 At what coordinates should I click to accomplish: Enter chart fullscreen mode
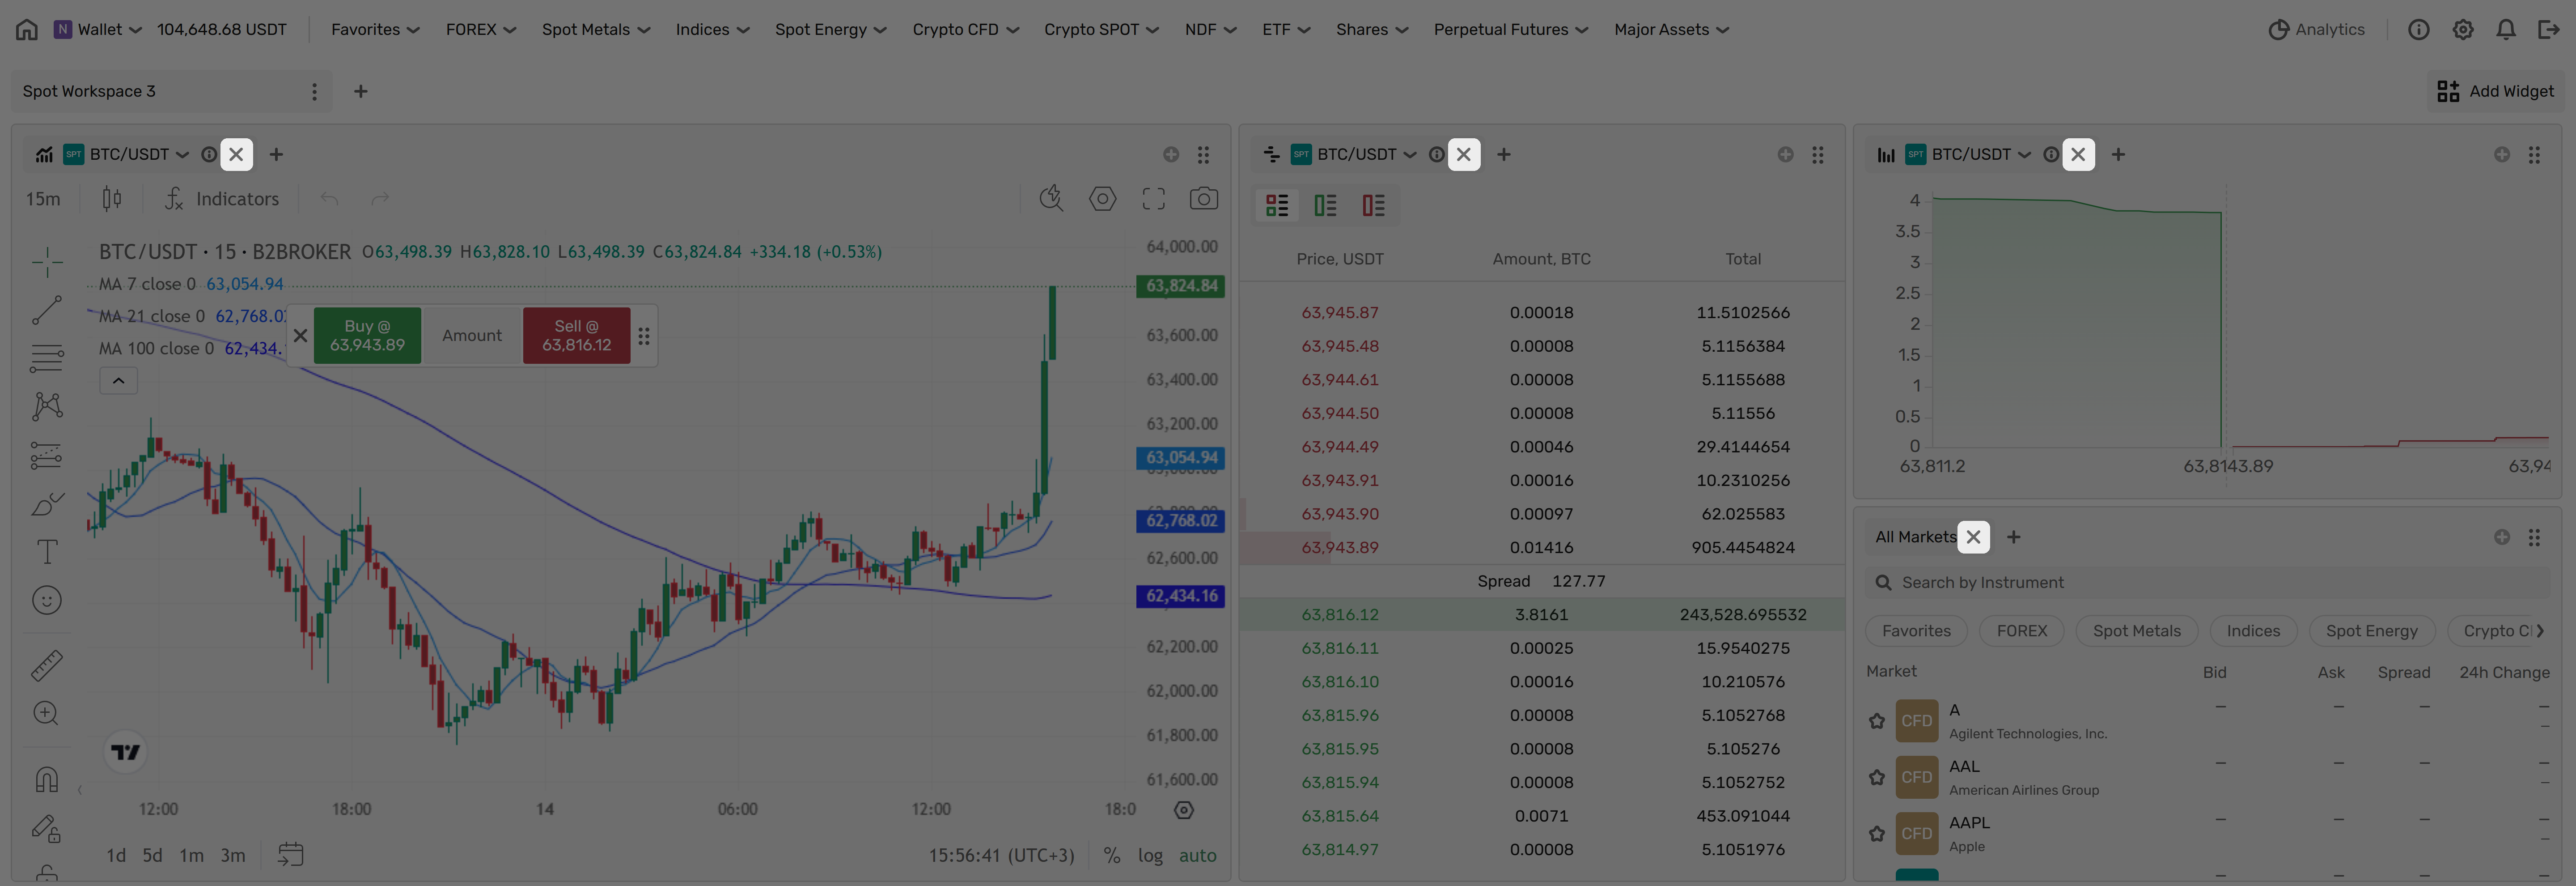[1153, 199]
